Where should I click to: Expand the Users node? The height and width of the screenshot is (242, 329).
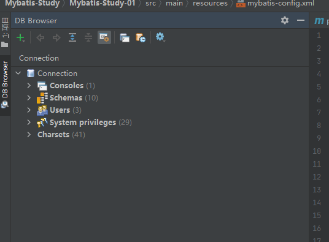[29, 110]
